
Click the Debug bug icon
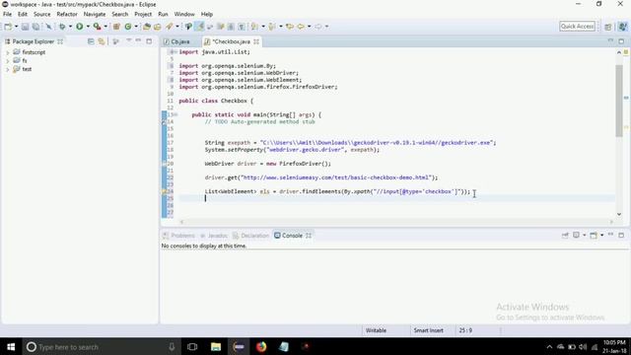click(x=62, y=27)
